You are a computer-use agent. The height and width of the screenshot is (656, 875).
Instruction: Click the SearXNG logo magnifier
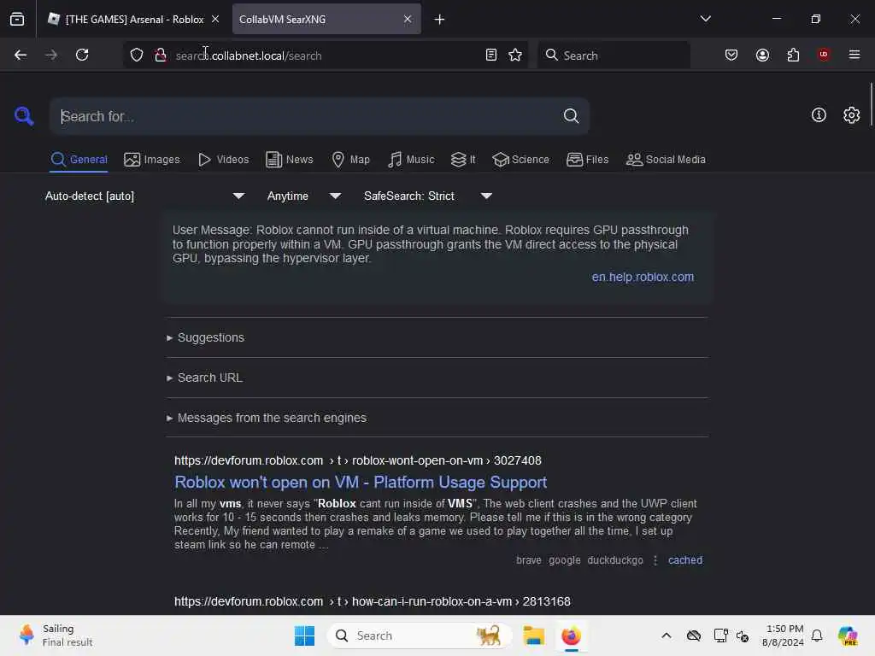click(24, 116)
